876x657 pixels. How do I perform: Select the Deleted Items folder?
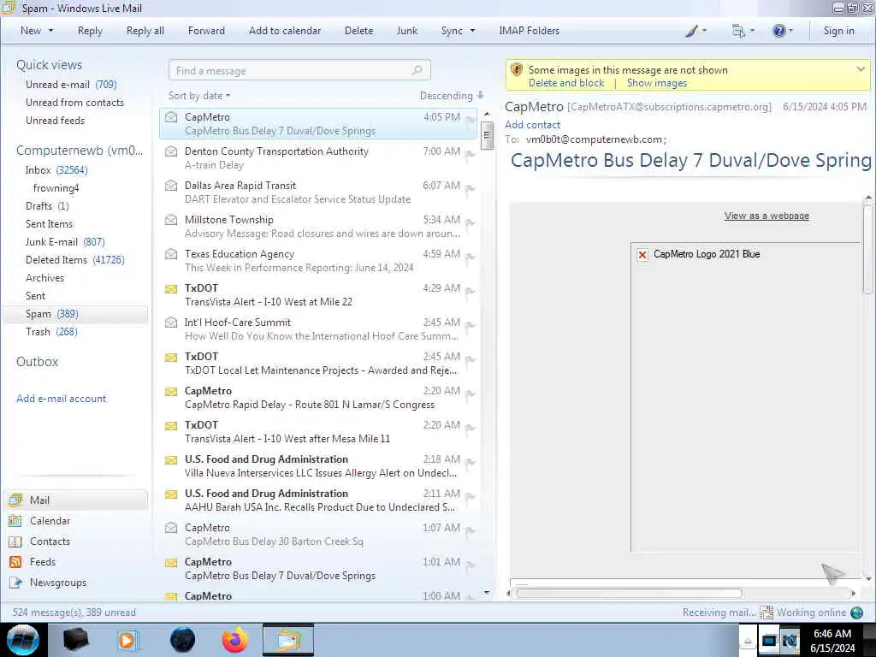pos(75,260)
